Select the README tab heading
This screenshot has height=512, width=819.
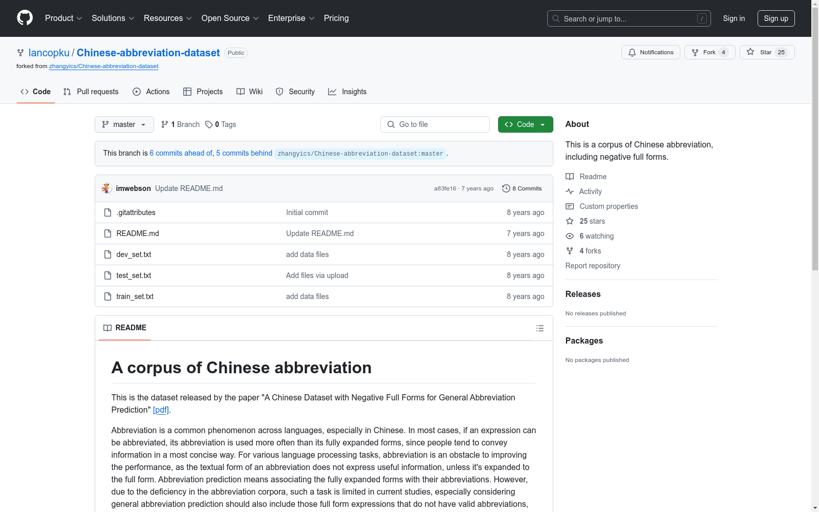pyautogui.click(x=125, y=328)
